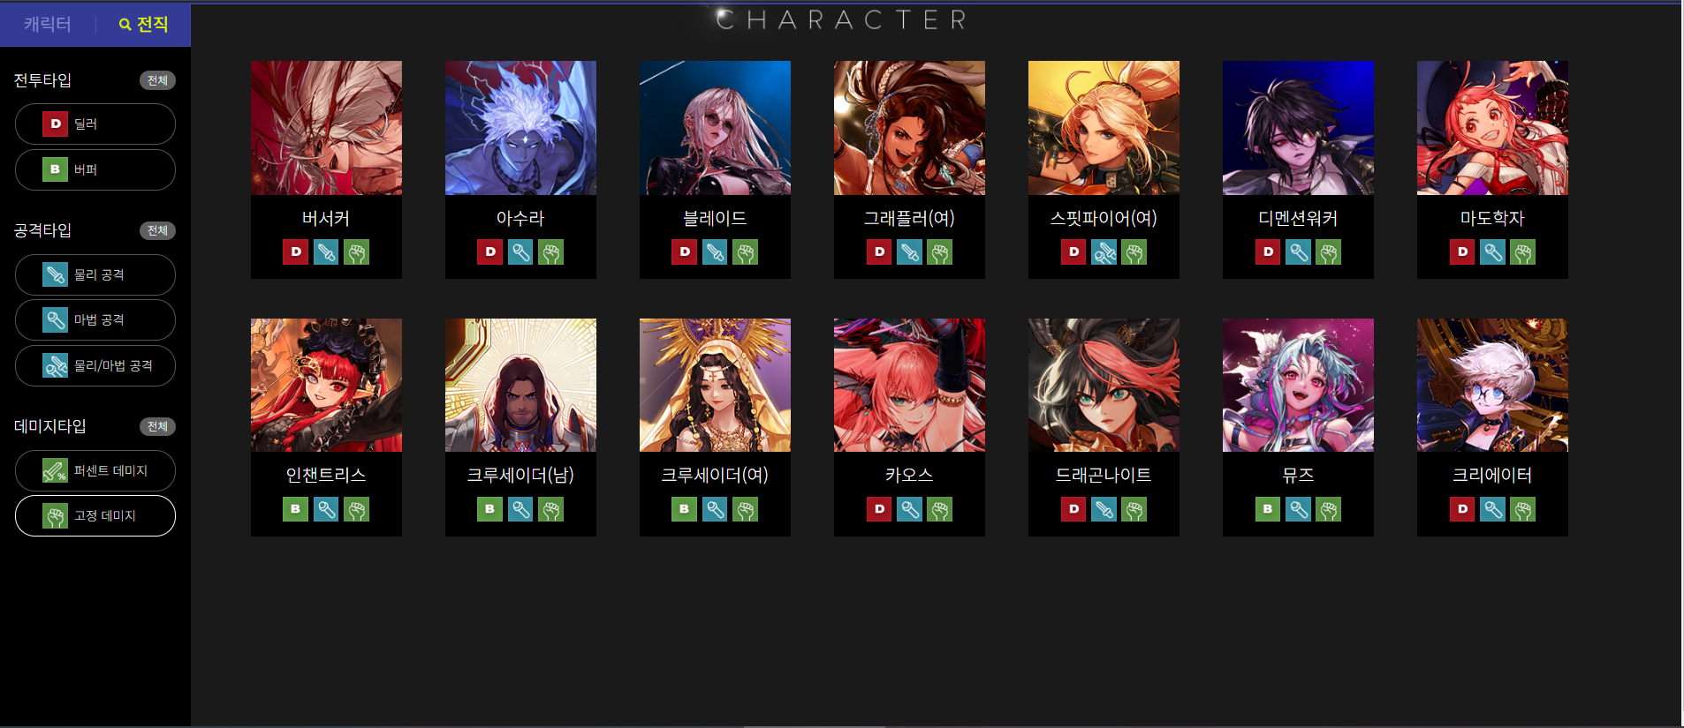Click the physical/magic hybrid icon under 스핏파이어(여)

tap(1104, 252)
